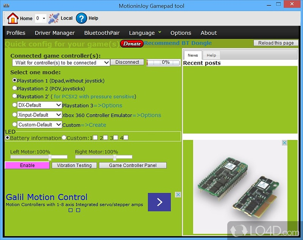Maximize the MotioninJoy window
303x240 pixels.
278,4
